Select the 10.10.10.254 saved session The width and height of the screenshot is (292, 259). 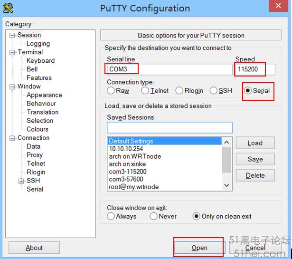[x=165, y=149]
